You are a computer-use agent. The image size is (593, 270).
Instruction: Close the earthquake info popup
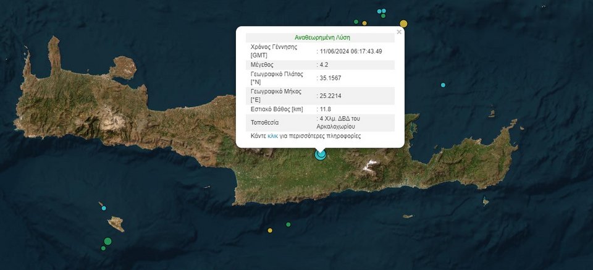point(399,32)
